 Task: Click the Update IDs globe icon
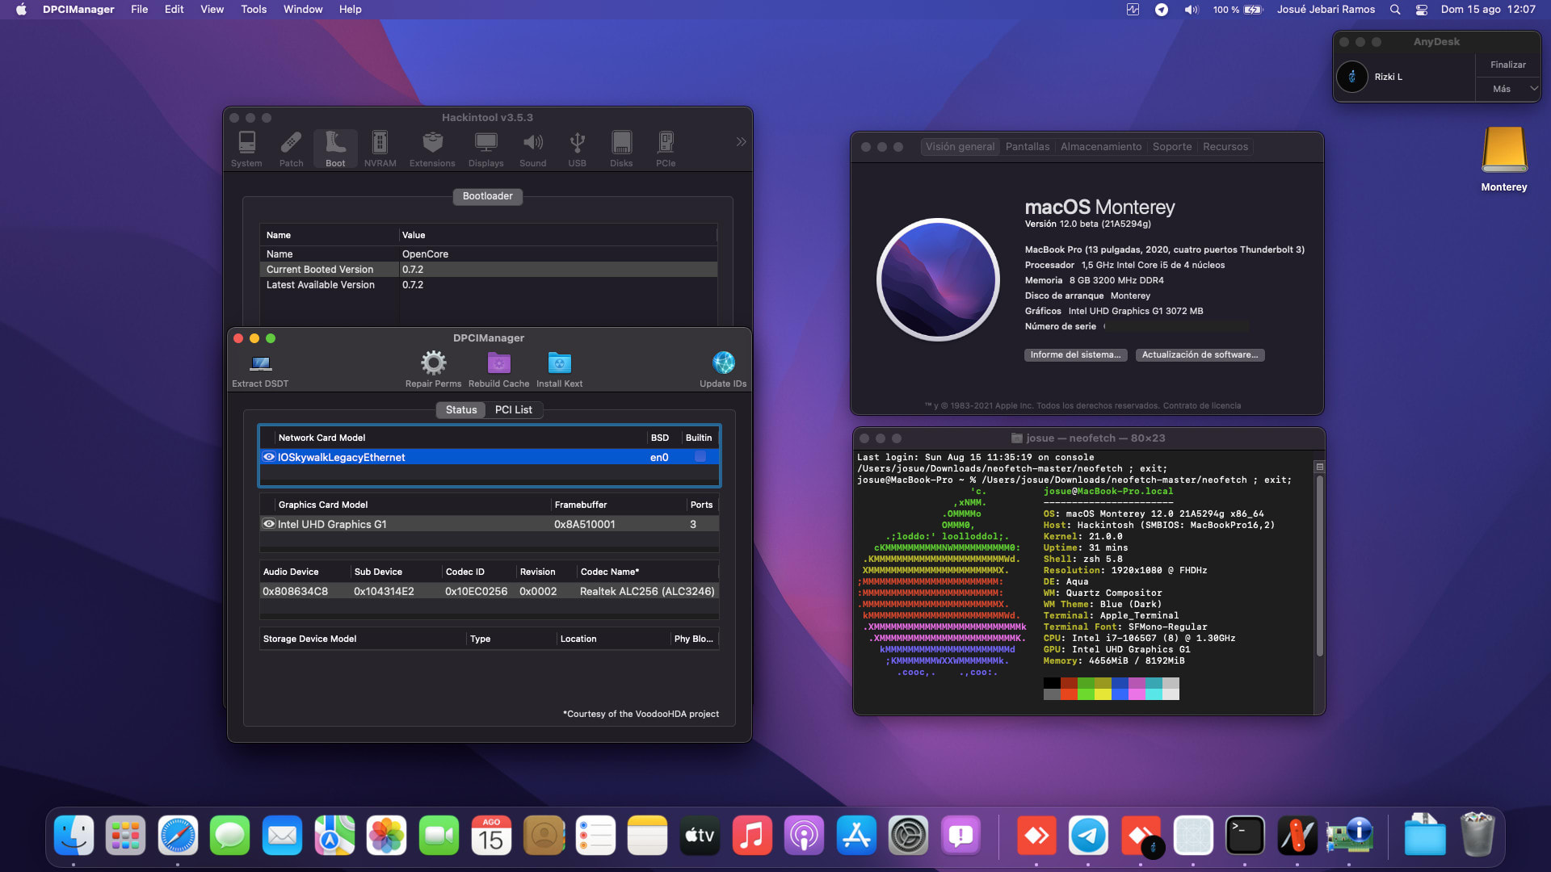click(723, 363)
